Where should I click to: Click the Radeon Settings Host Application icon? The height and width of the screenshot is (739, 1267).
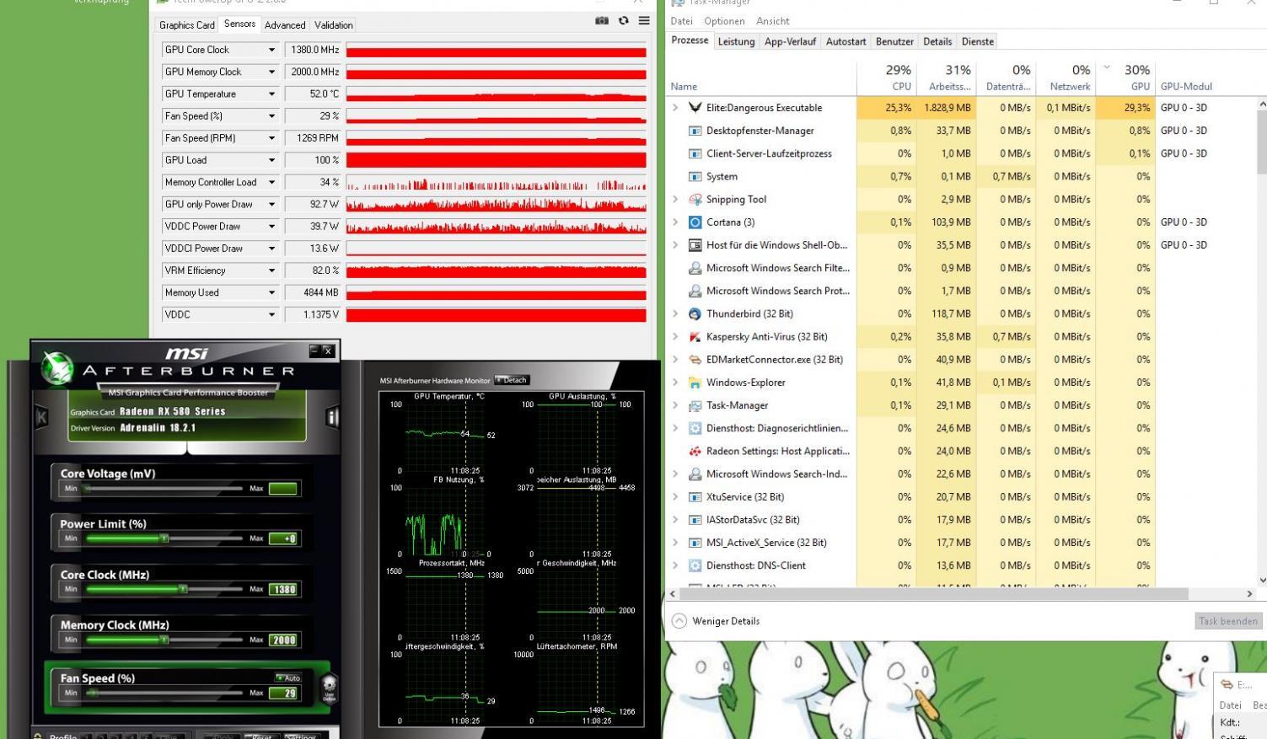(695, 451)
